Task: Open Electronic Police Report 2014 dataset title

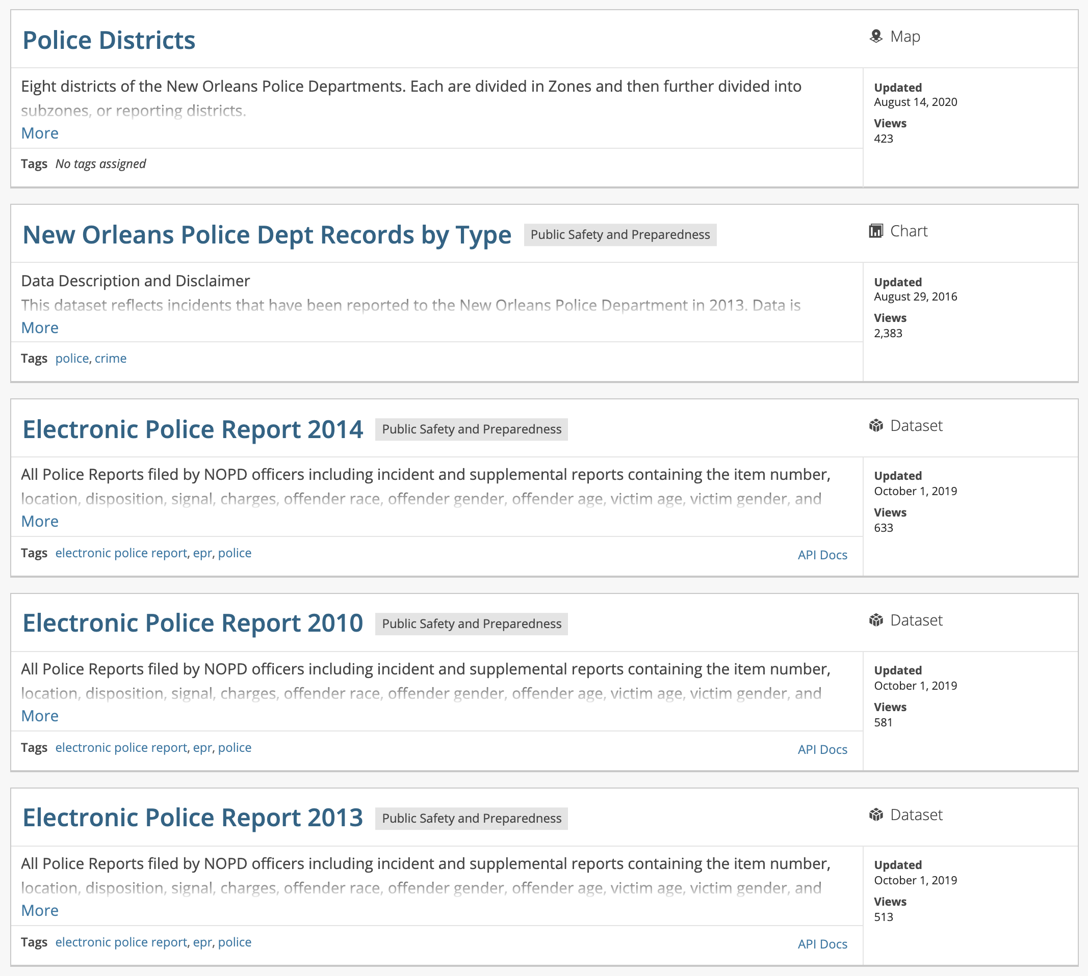Action: [x=193, y=430]
